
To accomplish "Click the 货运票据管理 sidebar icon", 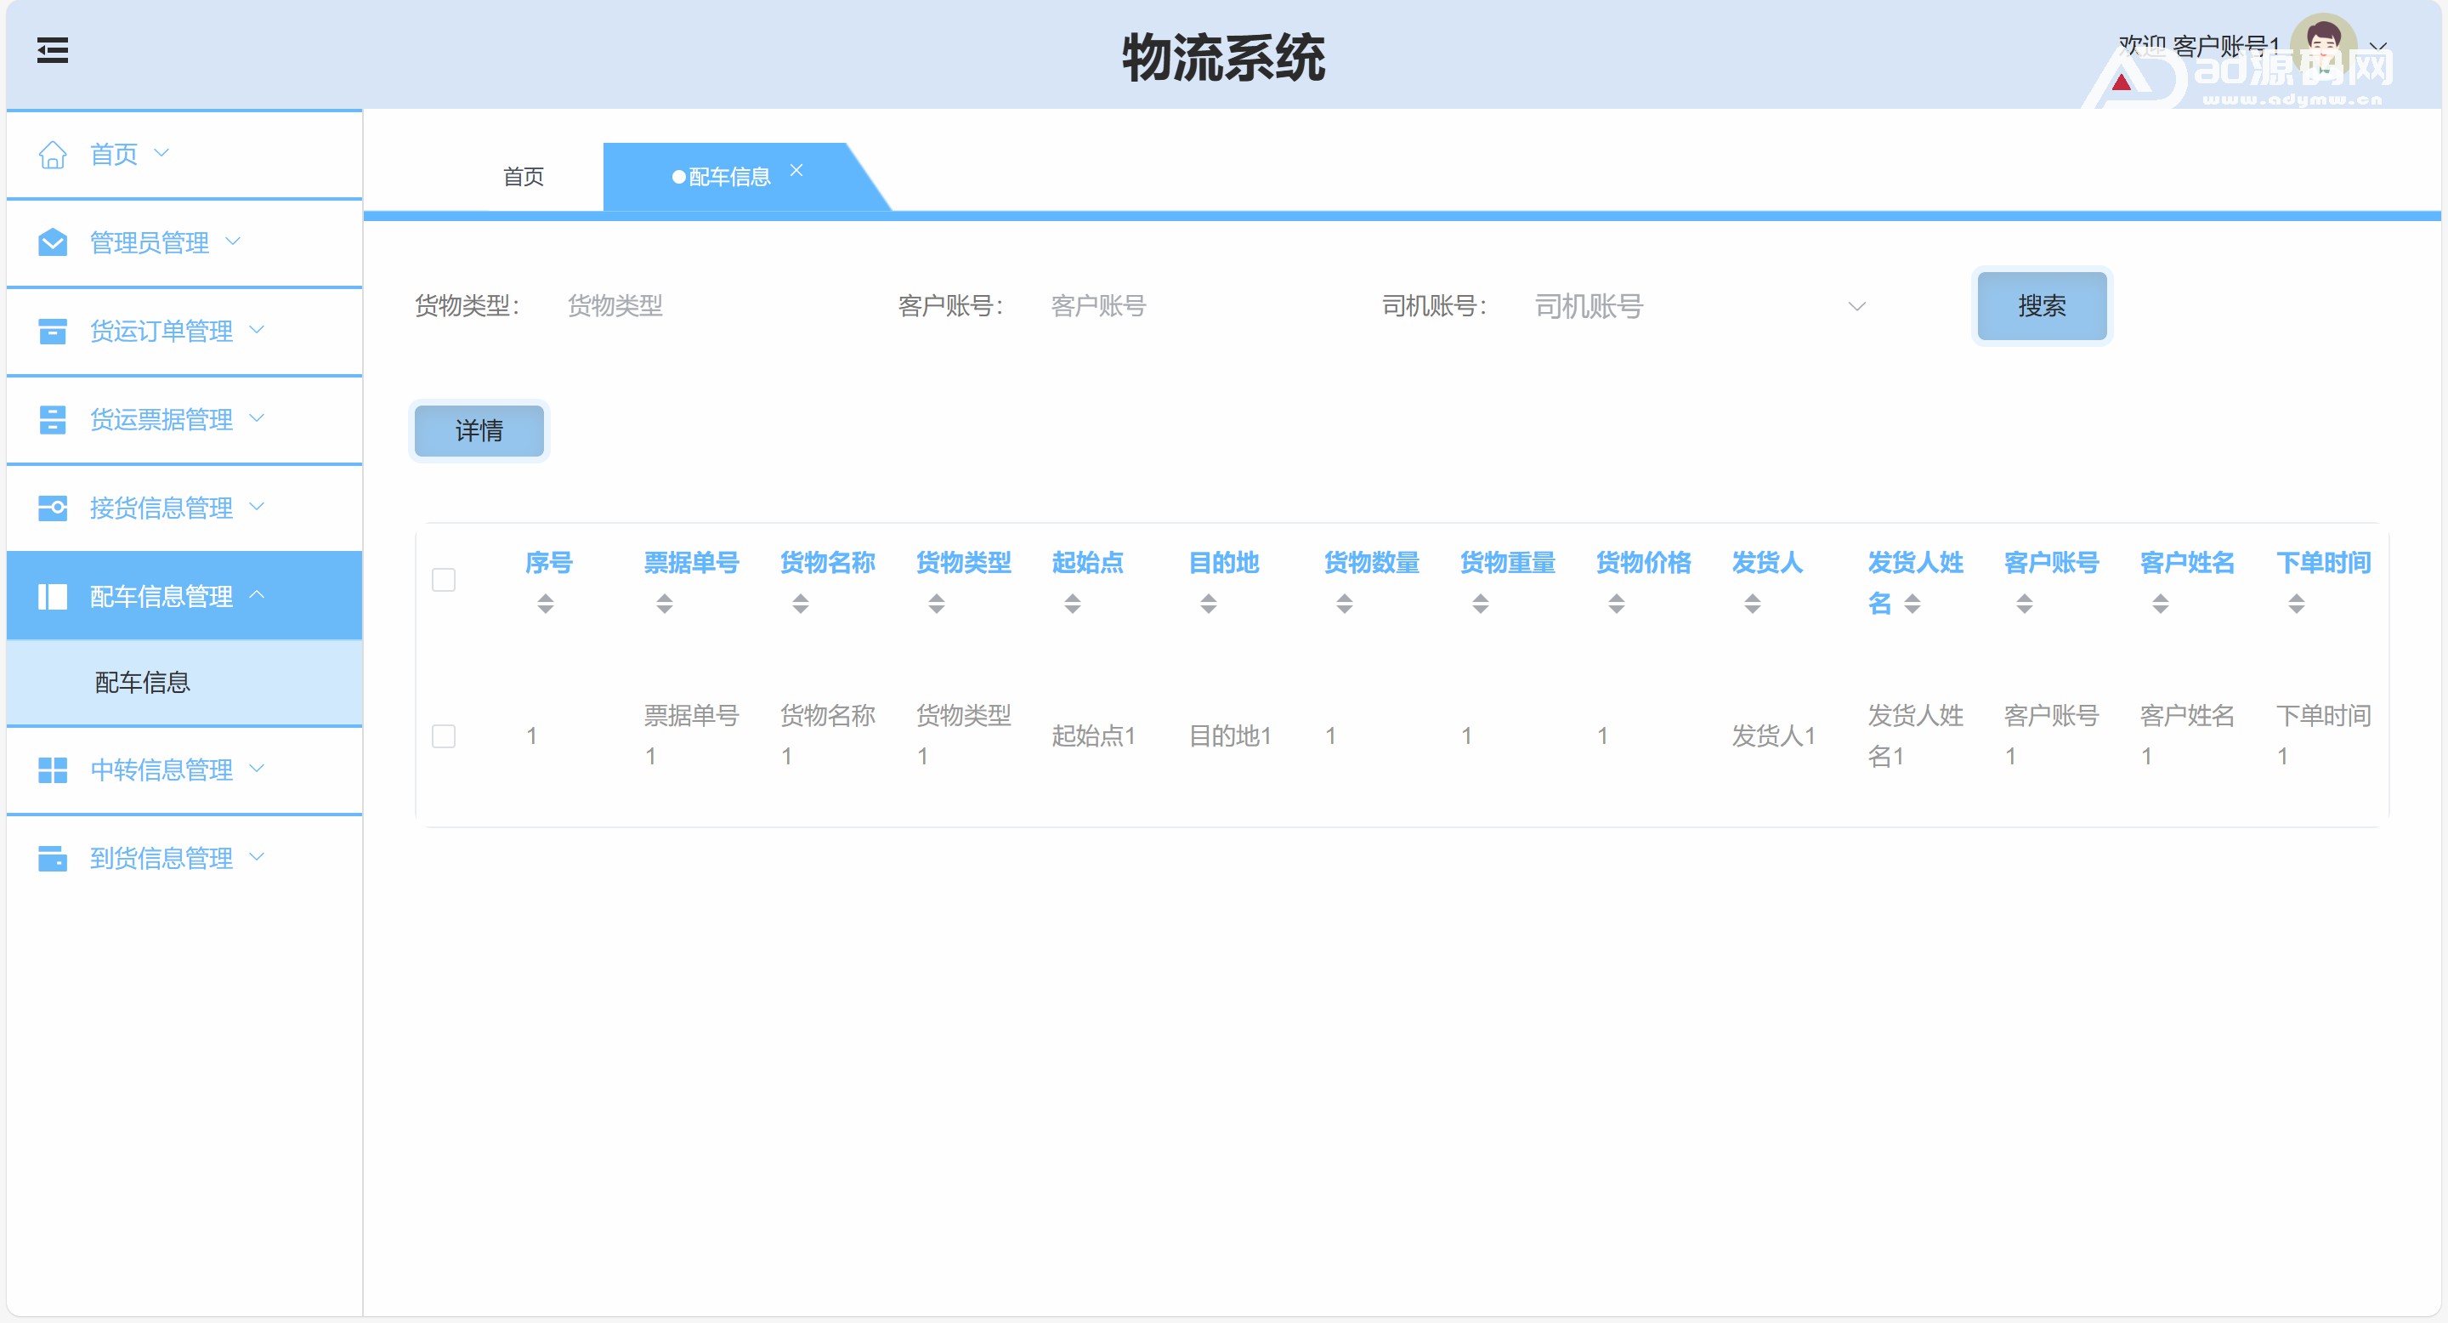I will click(x=52, y=419).
